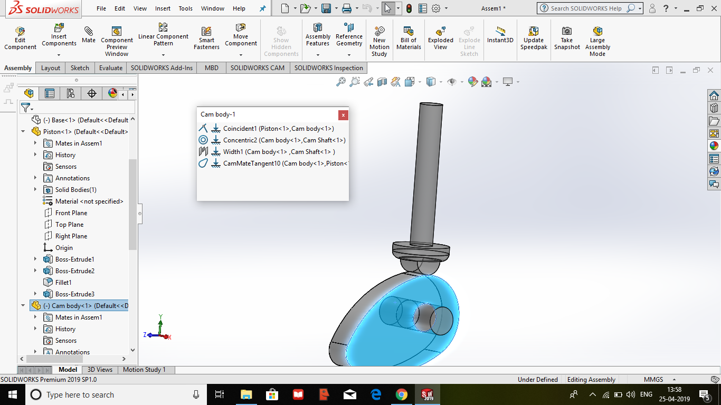Launch a New Motion Study
Viewport: 721px width, 405px height.
pyautogui.click(x=379, y=37)
